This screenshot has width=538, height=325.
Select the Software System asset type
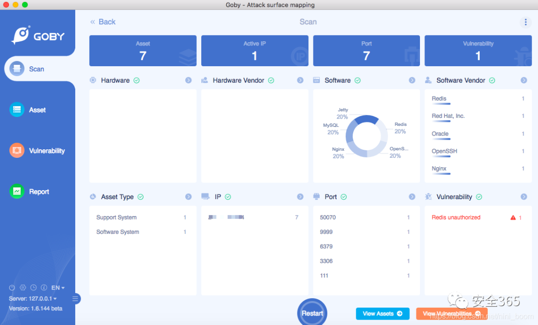point(141,232)
